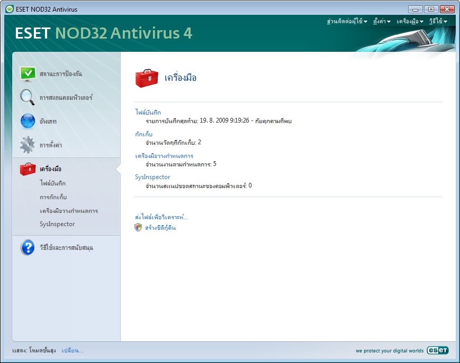Click the shield icon beside สร้างซีดีกู้คืน
This screenshot has height=363, width=460.
pyautogui.click(x=138, y=228)
